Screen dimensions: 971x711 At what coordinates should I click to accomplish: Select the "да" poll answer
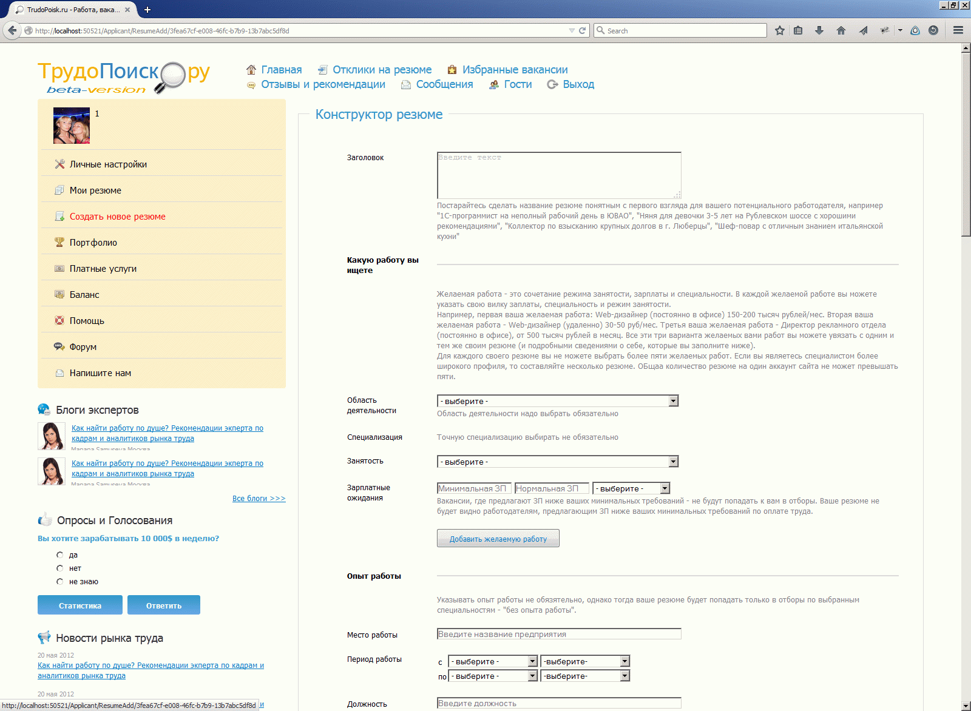point(59,555)
